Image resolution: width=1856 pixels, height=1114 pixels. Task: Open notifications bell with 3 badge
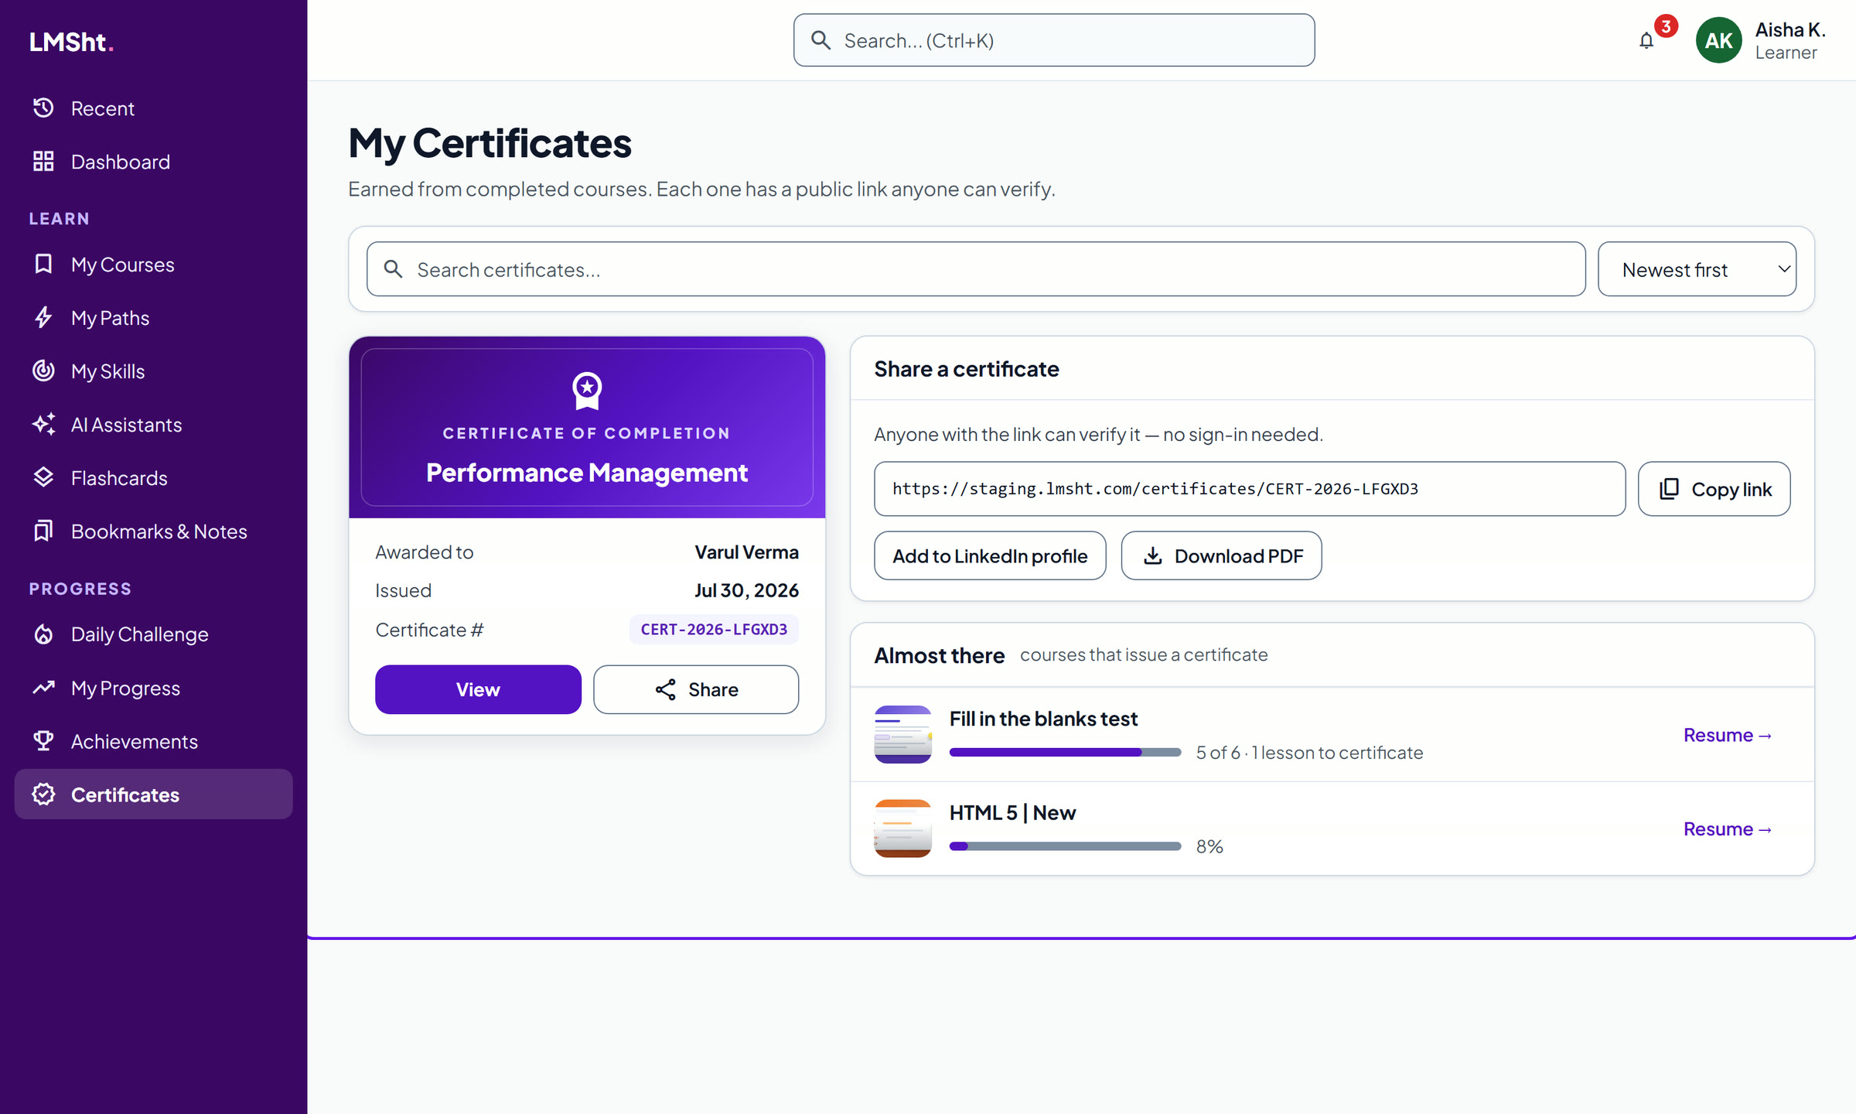1646,40
